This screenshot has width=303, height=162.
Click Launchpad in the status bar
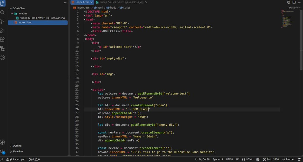click(16, 159)
